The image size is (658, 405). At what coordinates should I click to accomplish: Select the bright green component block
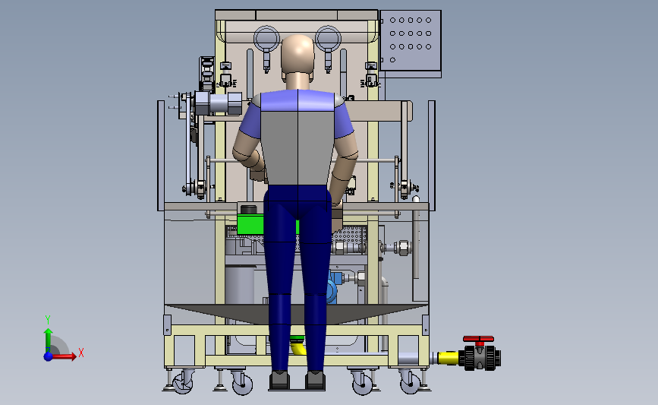tap(251, 224)
